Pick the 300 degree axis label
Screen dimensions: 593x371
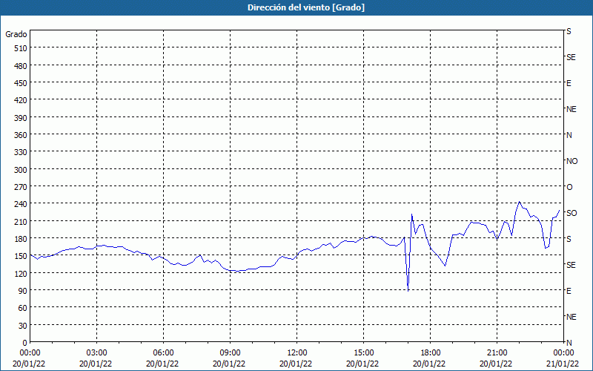21,170
